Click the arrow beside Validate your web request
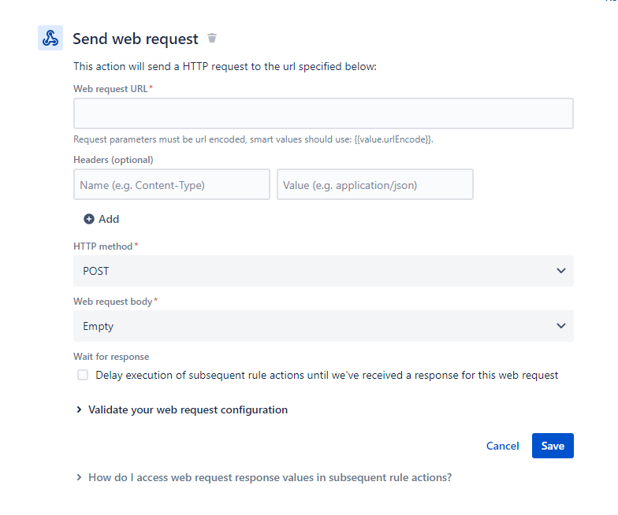 79,409
